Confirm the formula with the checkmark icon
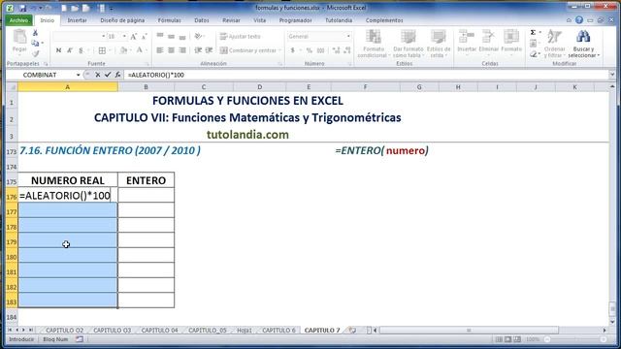 click(108, 75)
